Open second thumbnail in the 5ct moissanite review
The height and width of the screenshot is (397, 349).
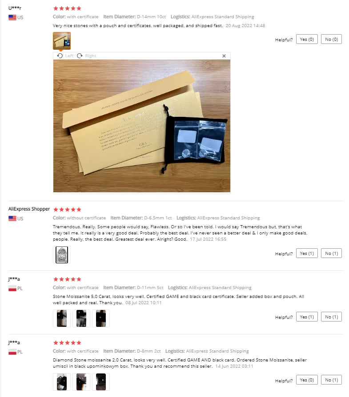[x=81, y=318]
